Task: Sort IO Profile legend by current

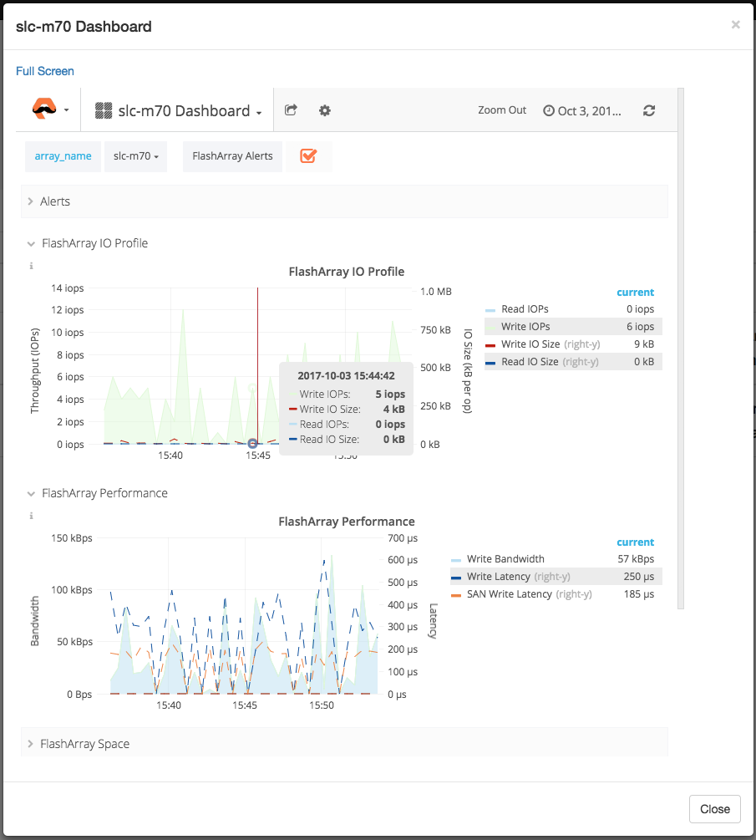Action: point(636,293)
